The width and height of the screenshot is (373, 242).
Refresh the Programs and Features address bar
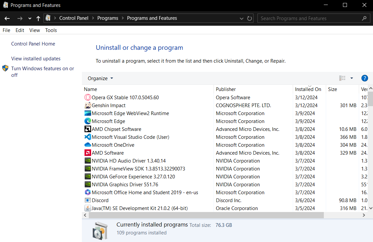point(249,18)
